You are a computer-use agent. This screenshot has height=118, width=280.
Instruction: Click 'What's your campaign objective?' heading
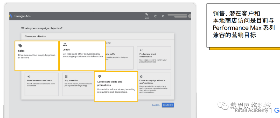pyautogui.click(x=42, y=28)
